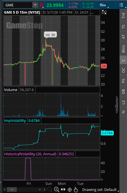Click the red alert indicator next to symbol
This screenshot has height=193, width=127.
point(41,5)
